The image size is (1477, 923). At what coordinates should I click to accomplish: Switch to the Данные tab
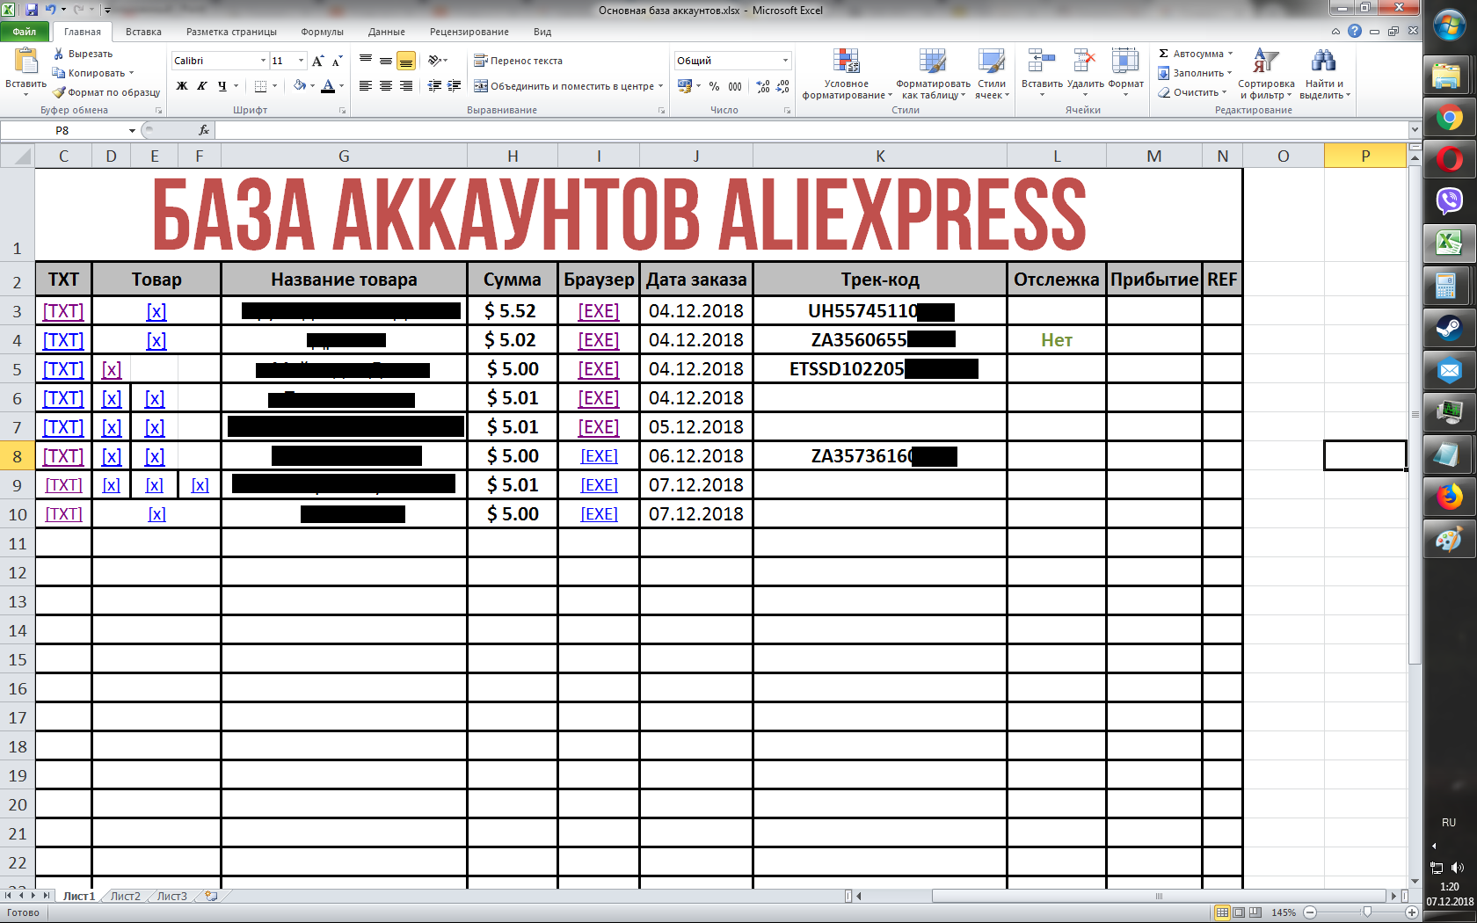(387, 32)
